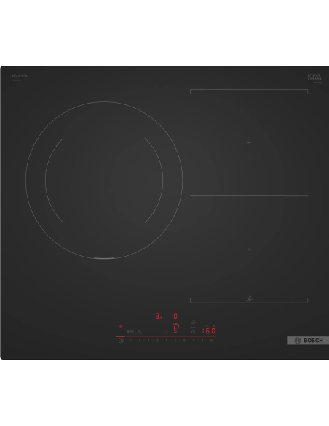Select power level 9 on the slider
329x426 pixels.
[x=211, y=341]
